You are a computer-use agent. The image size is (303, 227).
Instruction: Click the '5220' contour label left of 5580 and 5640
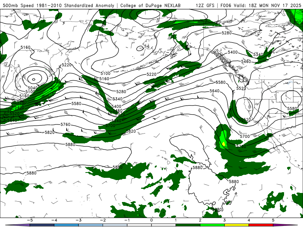(x=151, y=74)
